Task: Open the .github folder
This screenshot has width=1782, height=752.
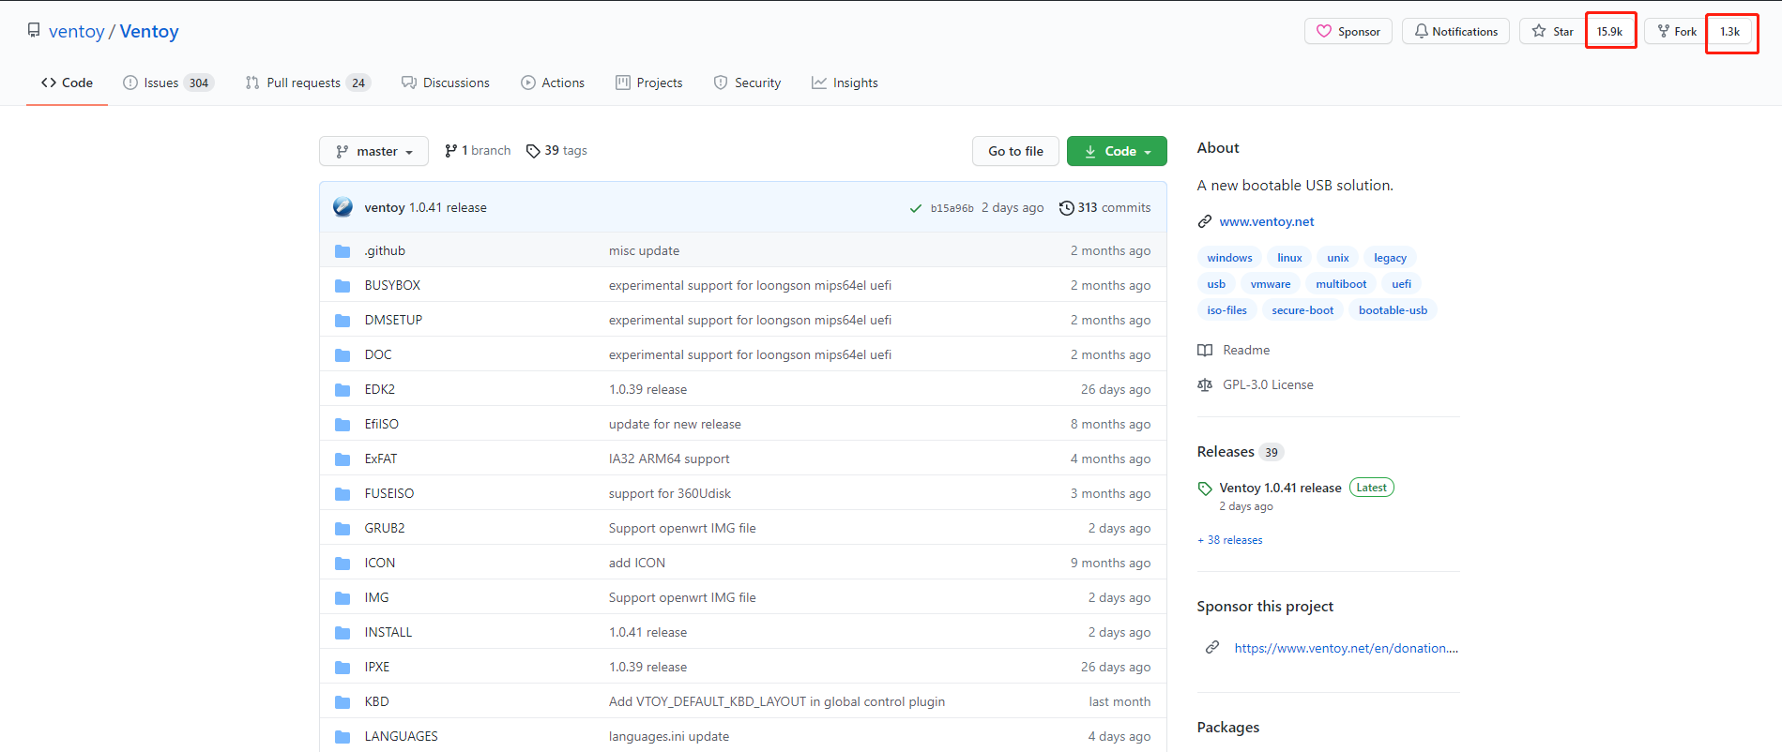Action: point(385,250)
